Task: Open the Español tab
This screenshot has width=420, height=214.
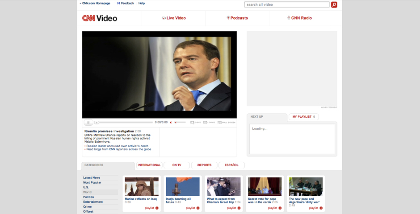Action: pos(231,165)
